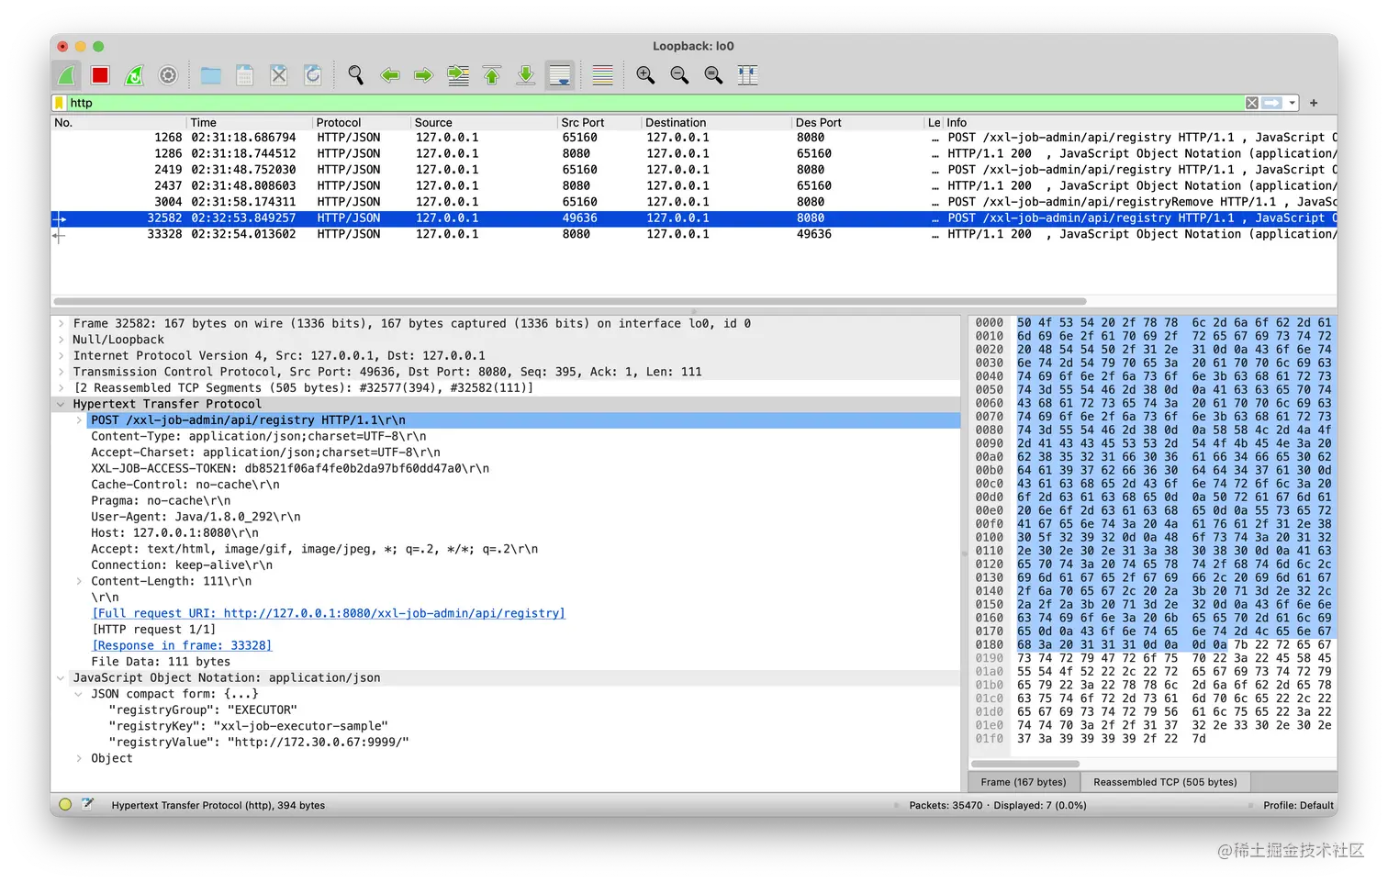This screenshot has height=883, width=1388.
Task: Reload this capture file
Action: tap(313, 75)
